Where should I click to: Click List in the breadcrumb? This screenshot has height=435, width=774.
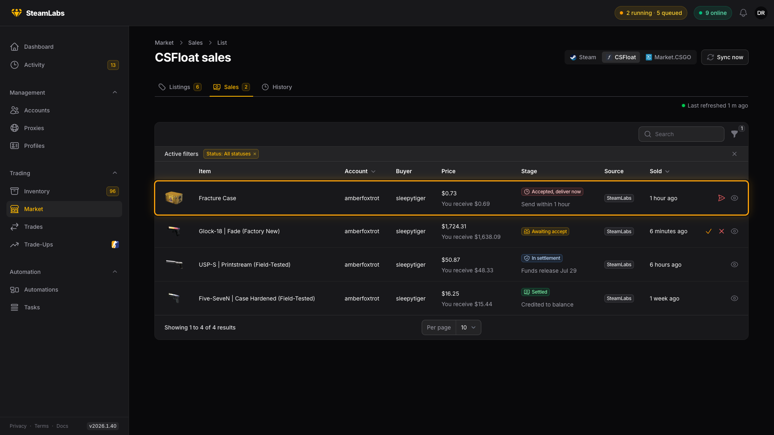click(x=222, y=43)
